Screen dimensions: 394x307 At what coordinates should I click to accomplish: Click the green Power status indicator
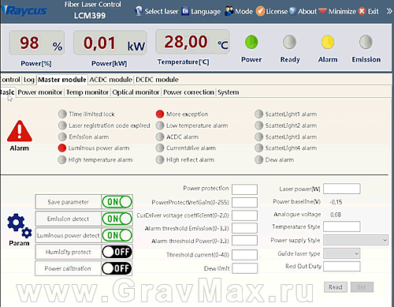tap(251, 42)
